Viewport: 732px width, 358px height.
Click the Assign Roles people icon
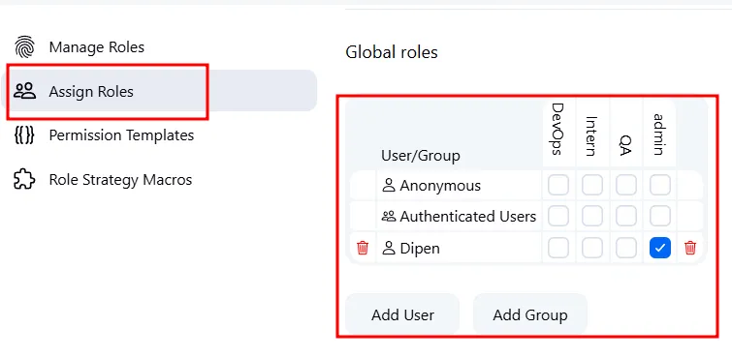click(25, 91)
